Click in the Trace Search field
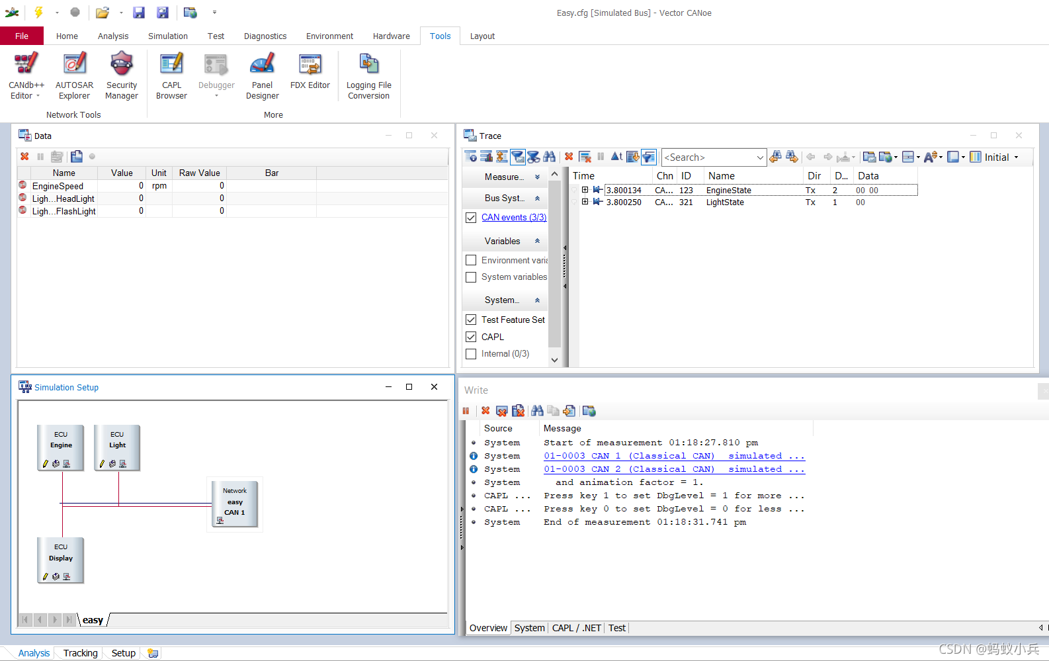Image resolution: width=1049 pixels, height=661 pixels. point(708,157)
